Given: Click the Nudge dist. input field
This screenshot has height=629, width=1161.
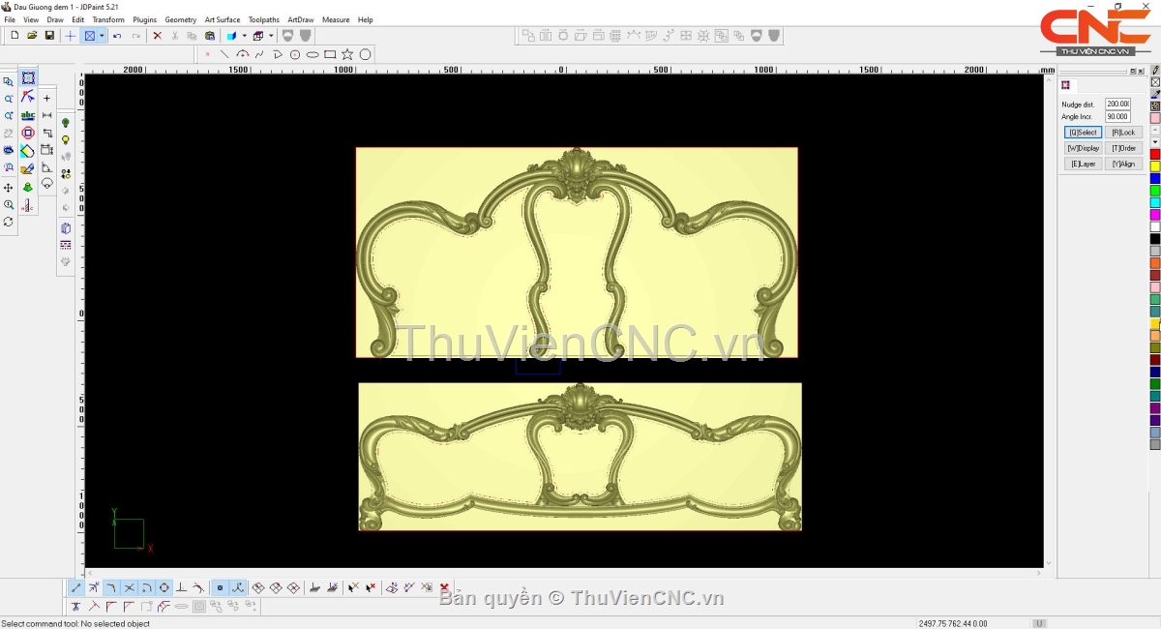Looking at the screenshot, I should coord(1117,105).
